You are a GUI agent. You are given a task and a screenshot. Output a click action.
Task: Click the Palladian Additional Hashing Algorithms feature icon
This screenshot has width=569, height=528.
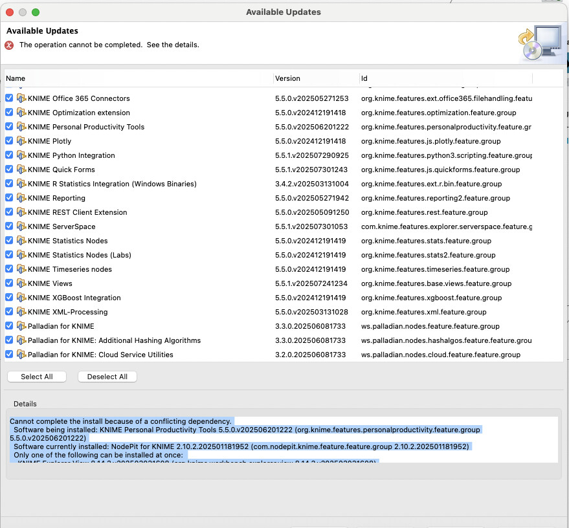(x=21, y=340)
